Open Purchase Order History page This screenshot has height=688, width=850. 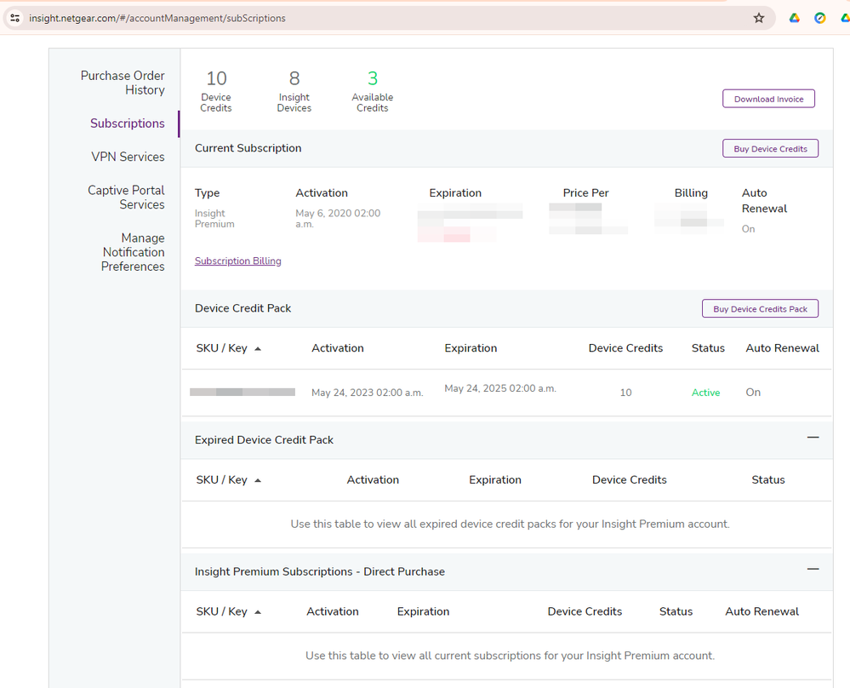tap(123, 83)
